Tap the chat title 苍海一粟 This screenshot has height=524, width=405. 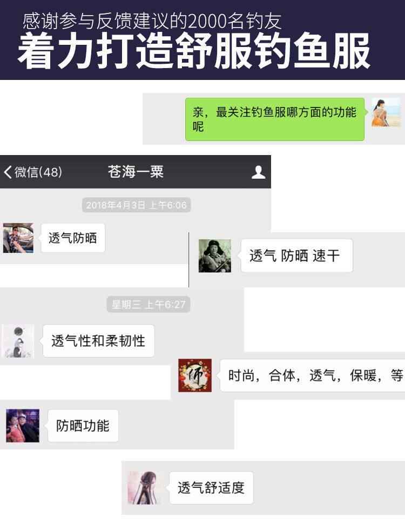(136, 172)
